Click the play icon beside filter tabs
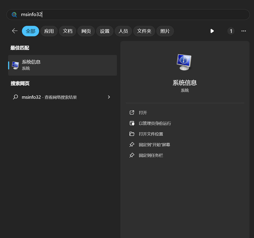This screenshot has width=254, height=238. [x=212, y=31]
